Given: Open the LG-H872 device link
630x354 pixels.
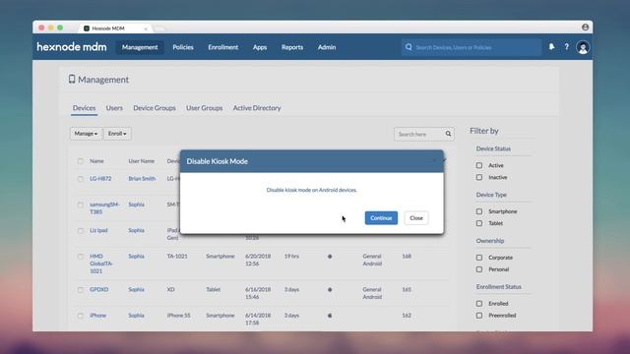Looking at the screenshot, I should pyautogui.click(x=100, y=179).
